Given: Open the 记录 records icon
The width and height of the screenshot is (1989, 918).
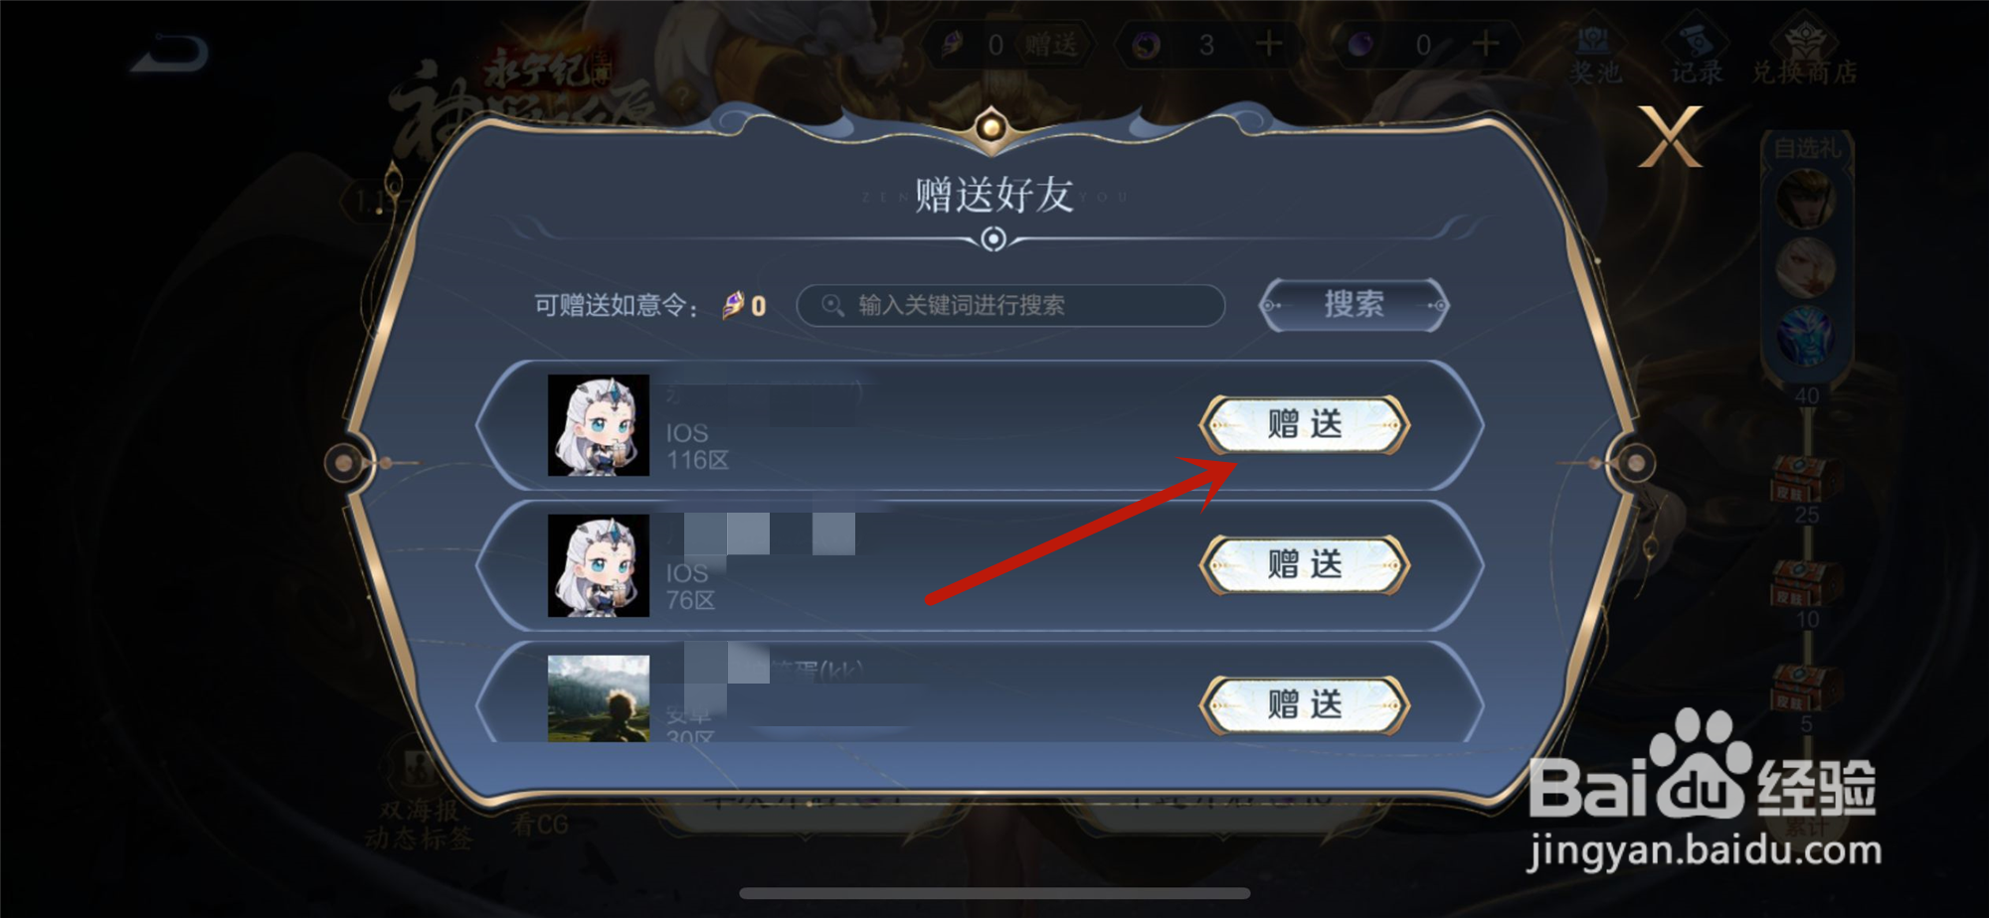Looking at the screenshot, I should coord(1698,55).
